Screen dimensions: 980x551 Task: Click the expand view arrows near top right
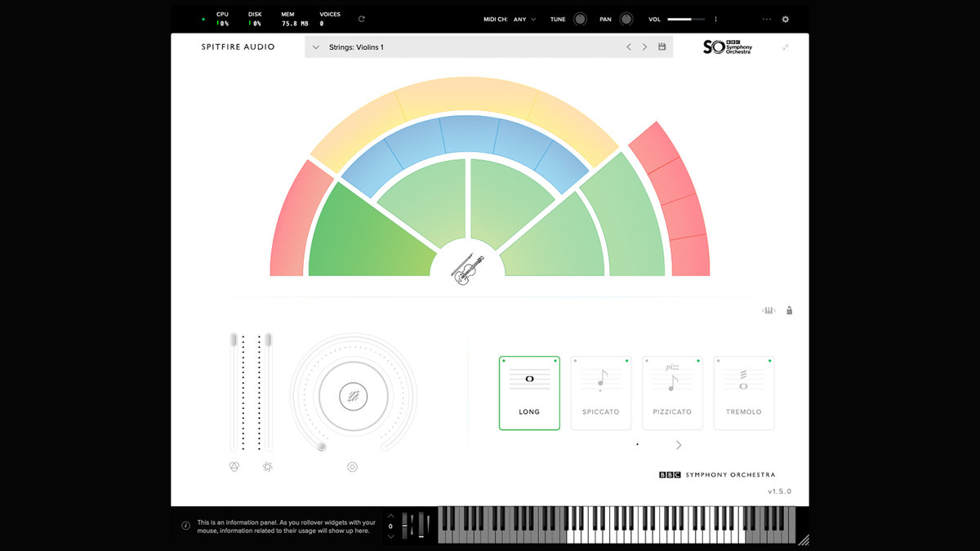click(x=785, y=48)
